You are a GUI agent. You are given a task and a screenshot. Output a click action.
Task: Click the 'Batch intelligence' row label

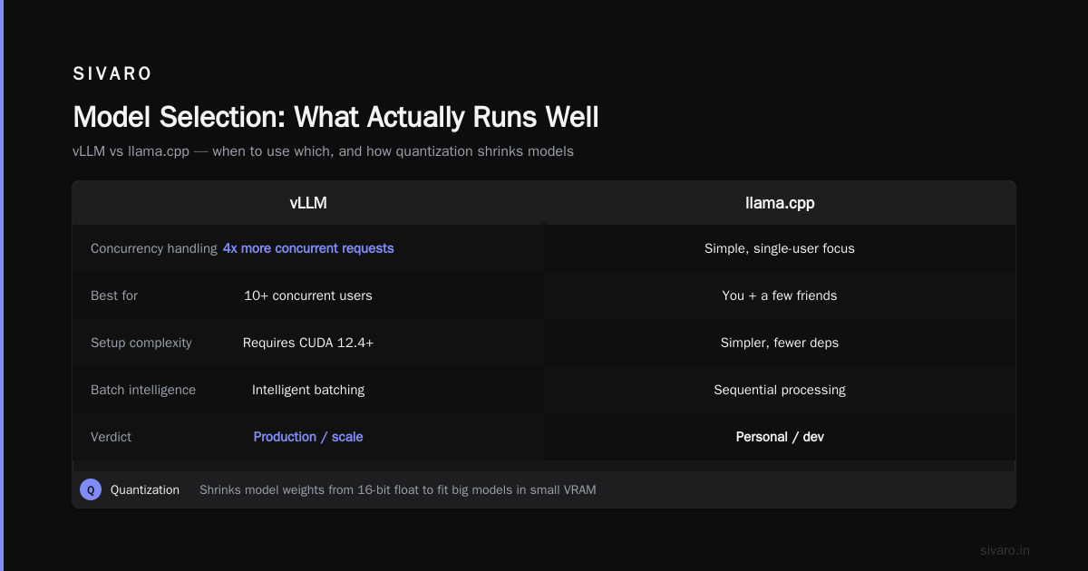tap(143, 390)
